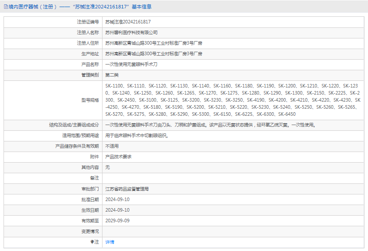Click the 产品技术要求 attachment value
The width and height of the screenshot is (368, 251).
point(118,156)
